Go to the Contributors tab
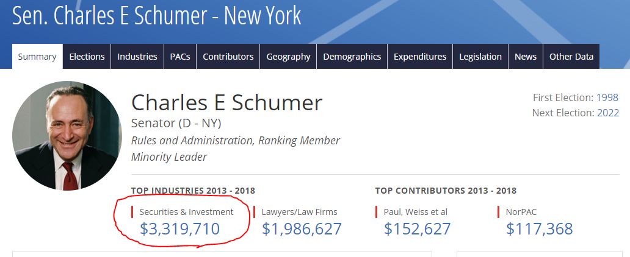This screenshot has height=257, width=630. 228,57
